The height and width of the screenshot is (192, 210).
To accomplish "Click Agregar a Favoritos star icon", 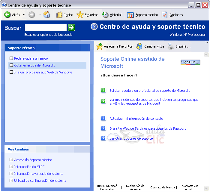I will click(x=99, y=46).
